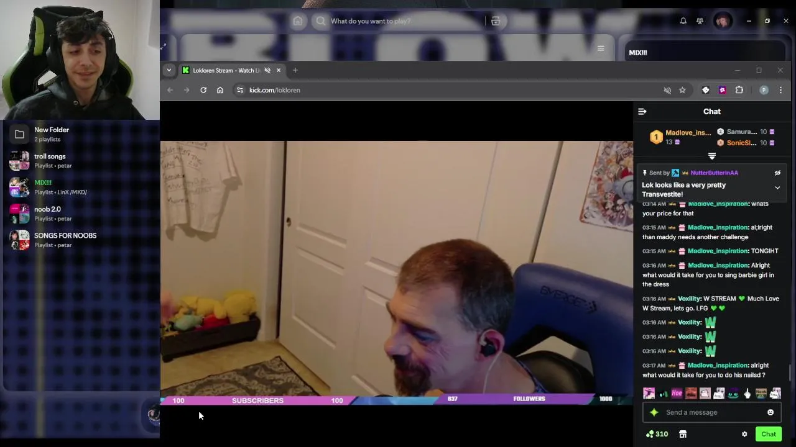The image size is (796, 447).
Task: Bookmark this page with the star
Action: tap(682, 90)
